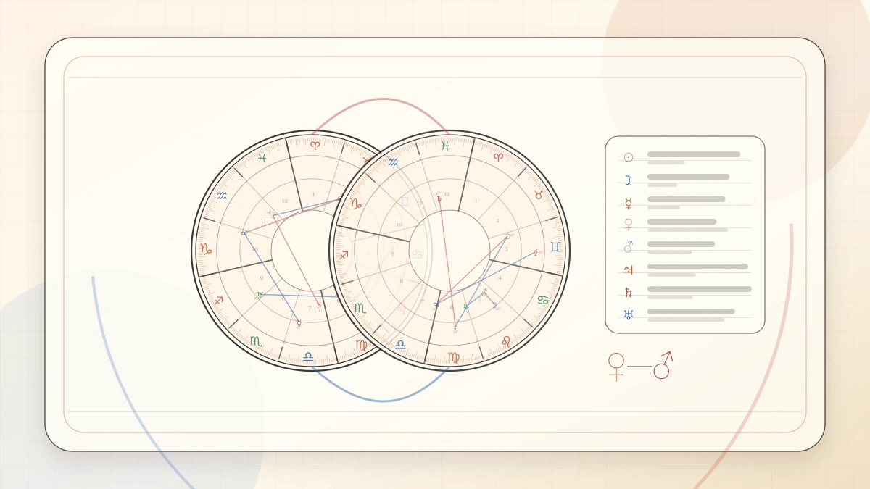Image resolution: width=870 pixels, height=489 pixels.
Task: Click the Aries sign on the right chart
Action: 498,156
